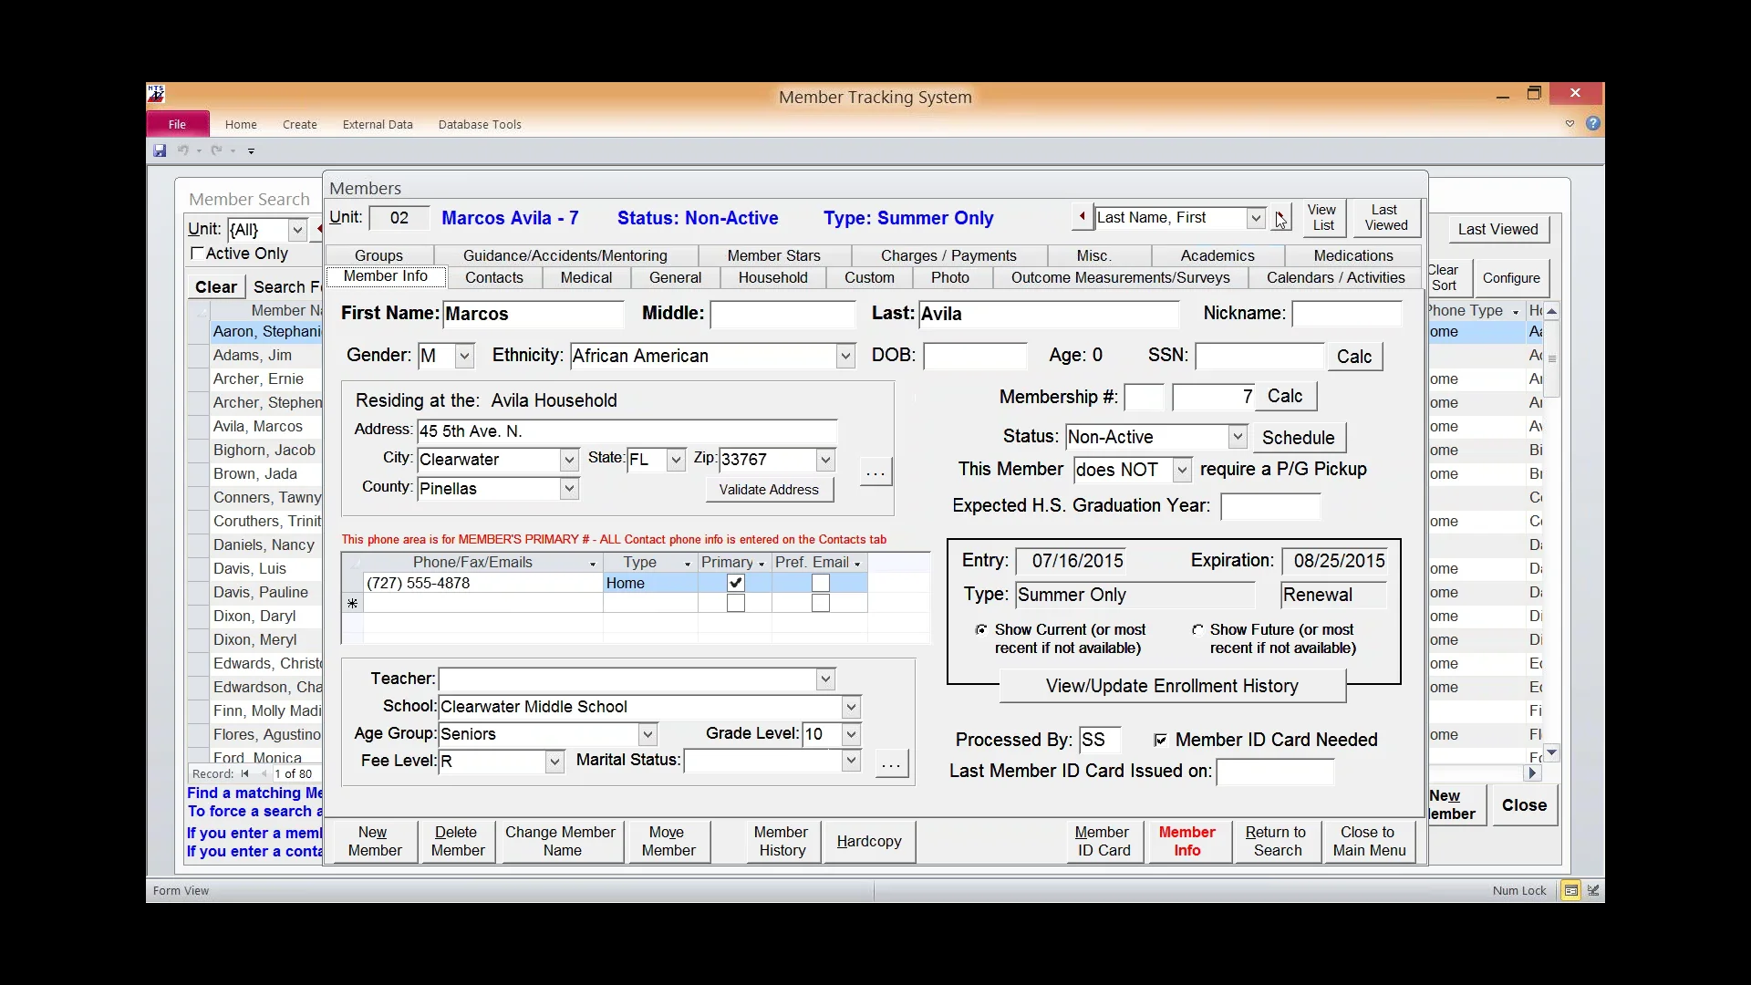
Task: Switch to the Contacts tab
Action: click(x=494, y=277)
